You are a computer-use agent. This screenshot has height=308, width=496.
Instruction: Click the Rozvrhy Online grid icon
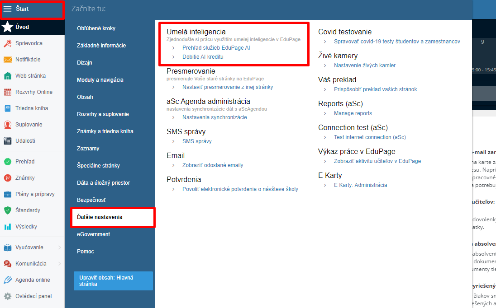(8, 92)
